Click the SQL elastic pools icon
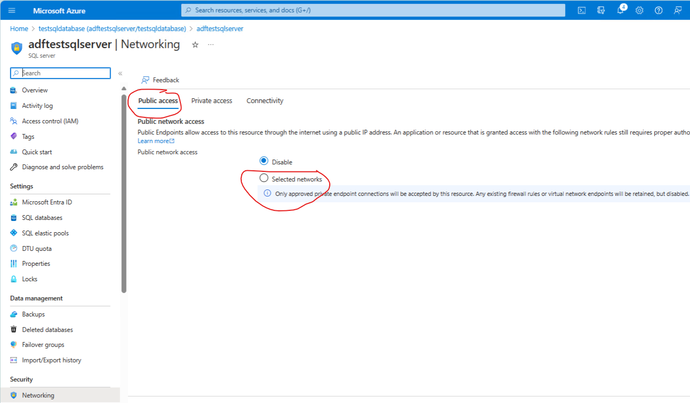 (x=14, y=233)
